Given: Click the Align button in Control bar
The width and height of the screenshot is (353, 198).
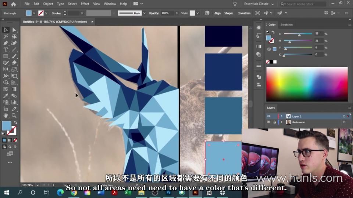Looking at the screenshot, I should [x=217, y=13].
